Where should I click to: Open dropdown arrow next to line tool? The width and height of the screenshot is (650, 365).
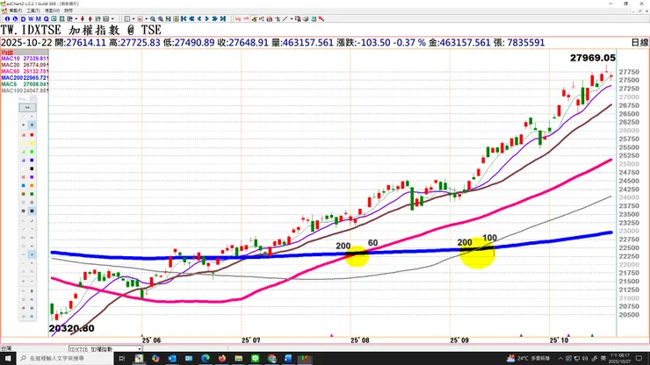(292, 18)
